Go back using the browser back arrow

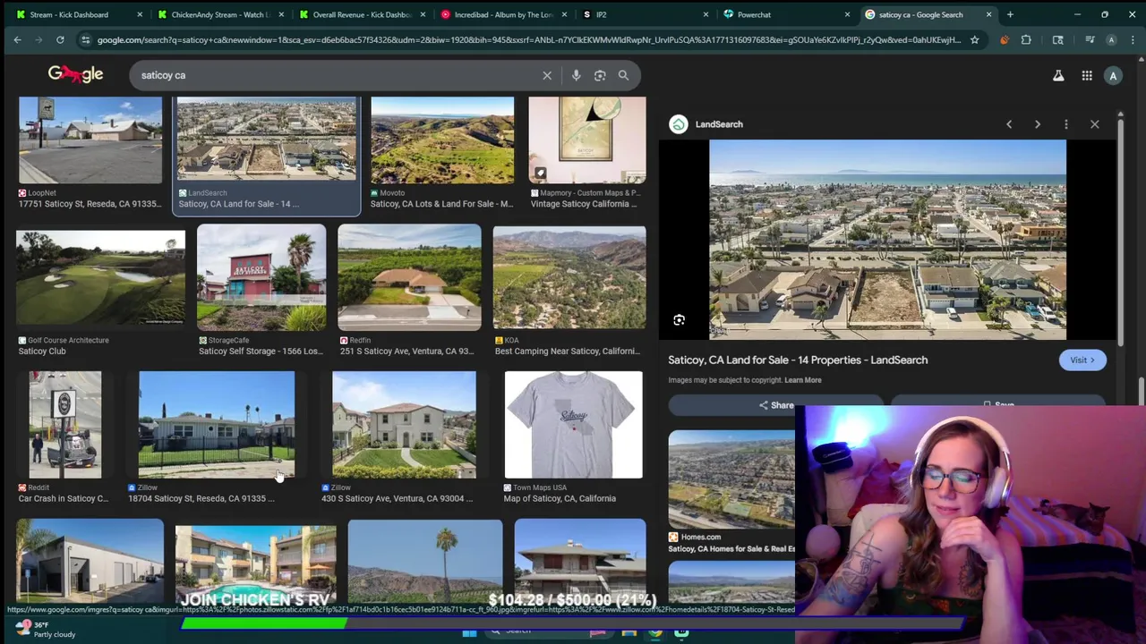coord(17,39)
